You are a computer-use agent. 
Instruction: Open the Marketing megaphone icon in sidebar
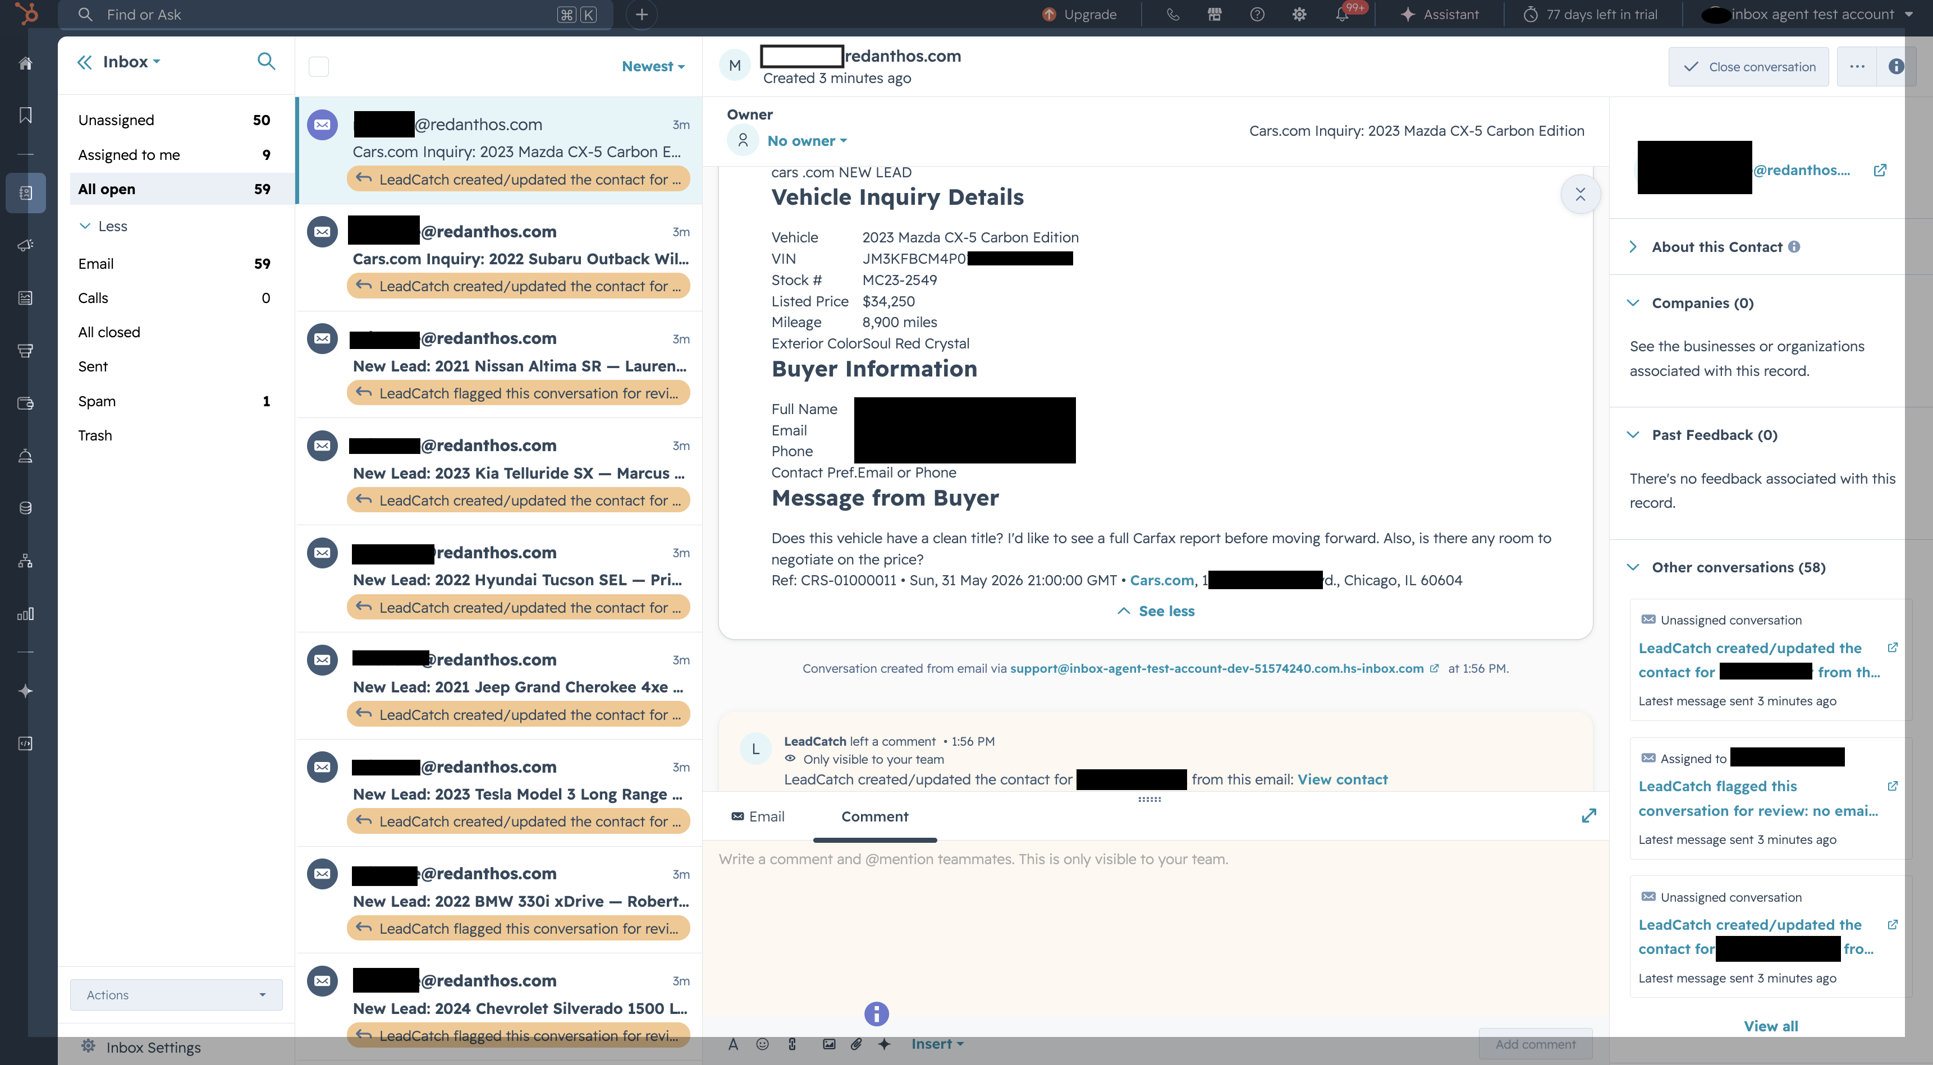pos(25,245)
